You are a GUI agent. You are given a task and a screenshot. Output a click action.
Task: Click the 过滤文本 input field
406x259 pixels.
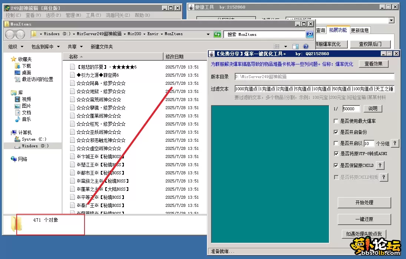pyautogui.click(x=314, y=89)
